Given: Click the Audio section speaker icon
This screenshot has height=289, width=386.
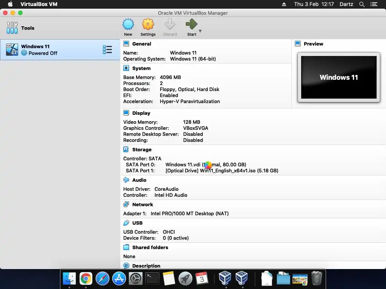Looking at the screenshot, I should (126, 180).
